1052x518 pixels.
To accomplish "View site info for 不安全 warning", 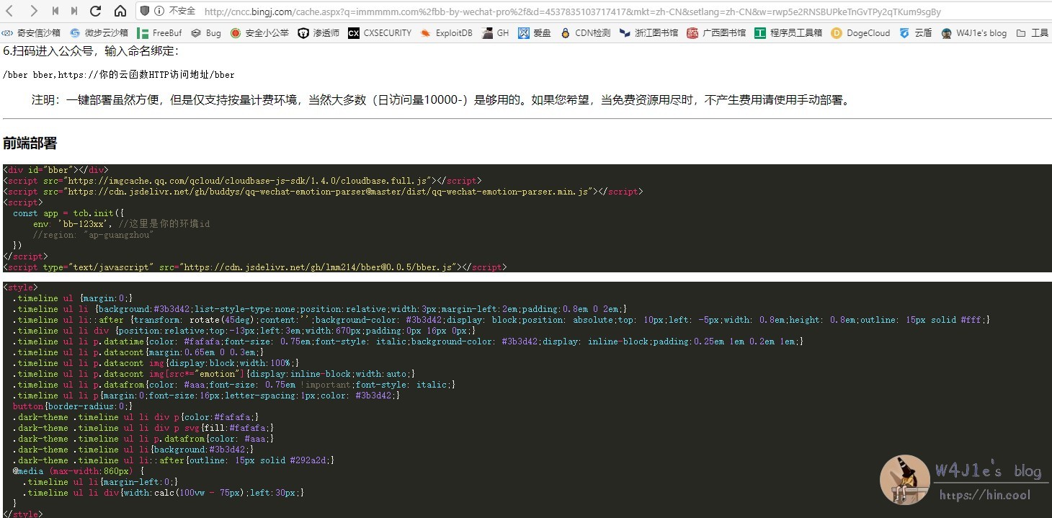I will (x=182, y=11).
